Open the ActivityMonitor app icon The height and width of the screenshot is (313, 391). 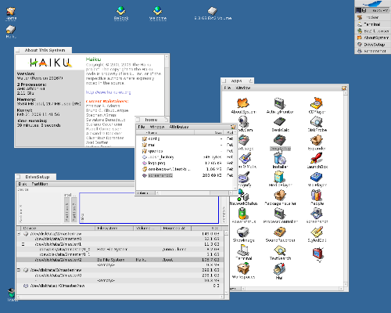click(280, 103)
